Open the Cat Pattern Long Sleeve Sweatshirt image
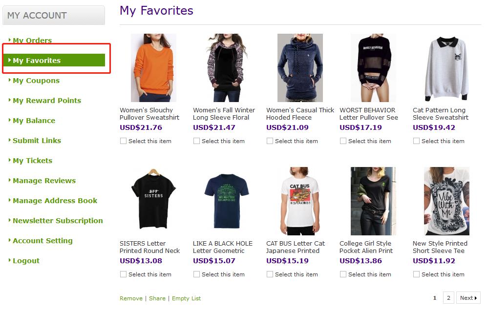Screen dimensions: 488x313 [446, 68]
